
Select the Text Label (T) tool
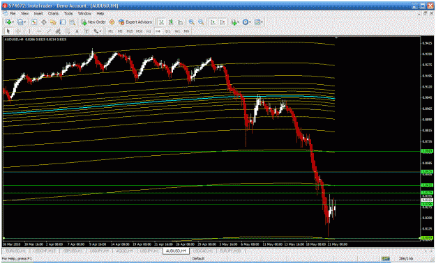click(87, 31)
